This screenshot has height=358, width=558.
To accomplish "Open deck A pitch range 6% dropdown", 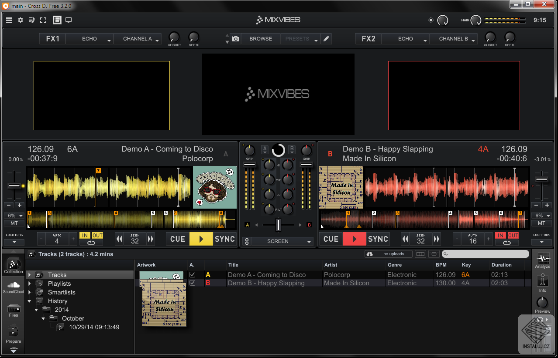I will click(x=14, y=216).
